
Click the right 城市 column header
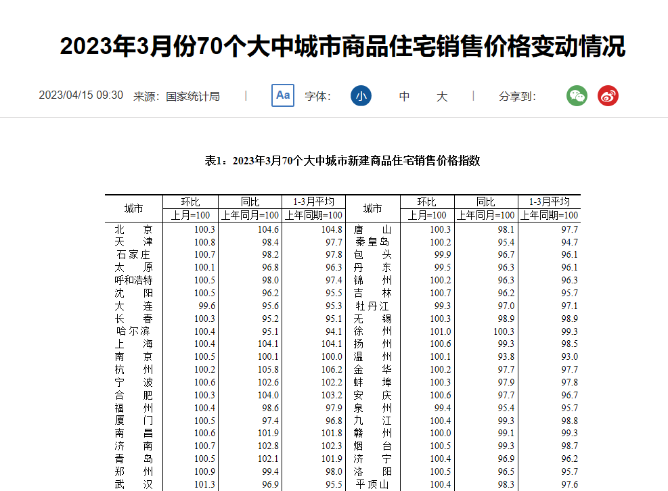pos(372,208)
